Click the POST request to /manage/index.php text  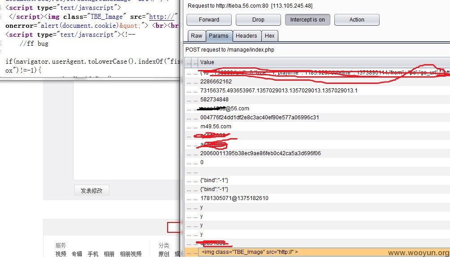point(229,50)
